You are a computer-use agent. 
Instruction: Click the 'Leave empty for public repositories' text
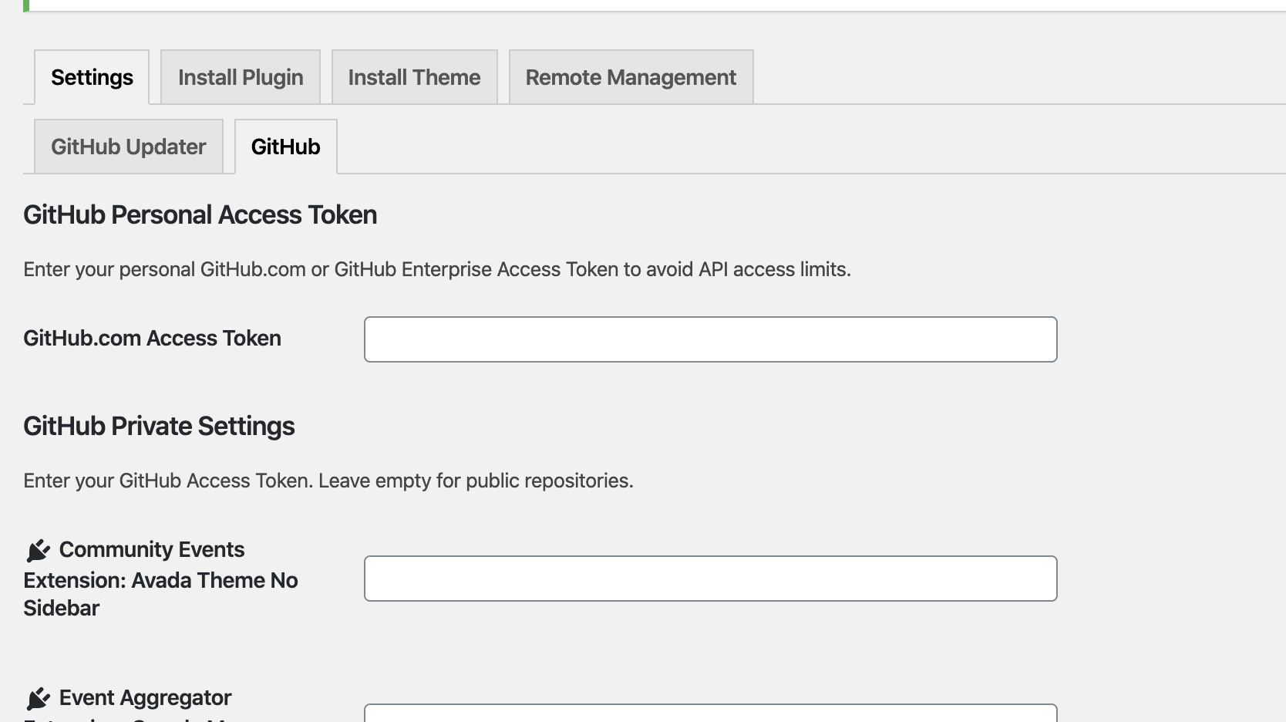(476, 481)
